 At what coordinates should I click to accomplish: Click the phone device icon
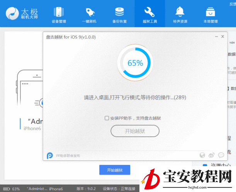(x=59, y=12)
